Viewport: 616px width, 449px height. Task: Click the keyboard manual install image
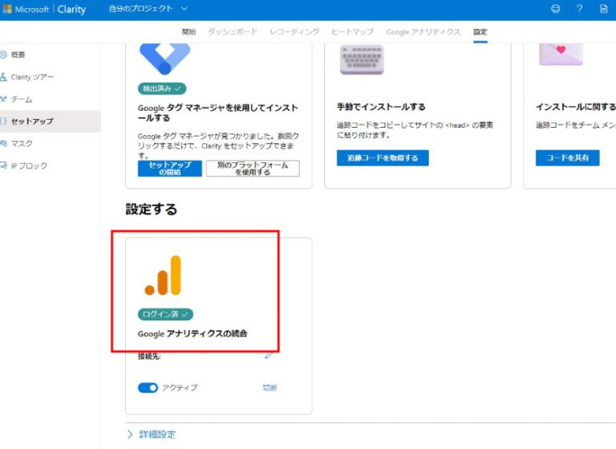pos(362,59)
